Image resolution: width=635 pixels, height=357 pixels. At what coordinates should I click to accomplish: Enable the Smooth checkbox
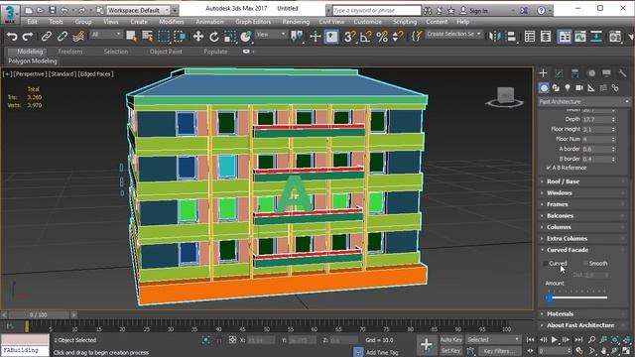pyautogui.click(x=585, y=264)
